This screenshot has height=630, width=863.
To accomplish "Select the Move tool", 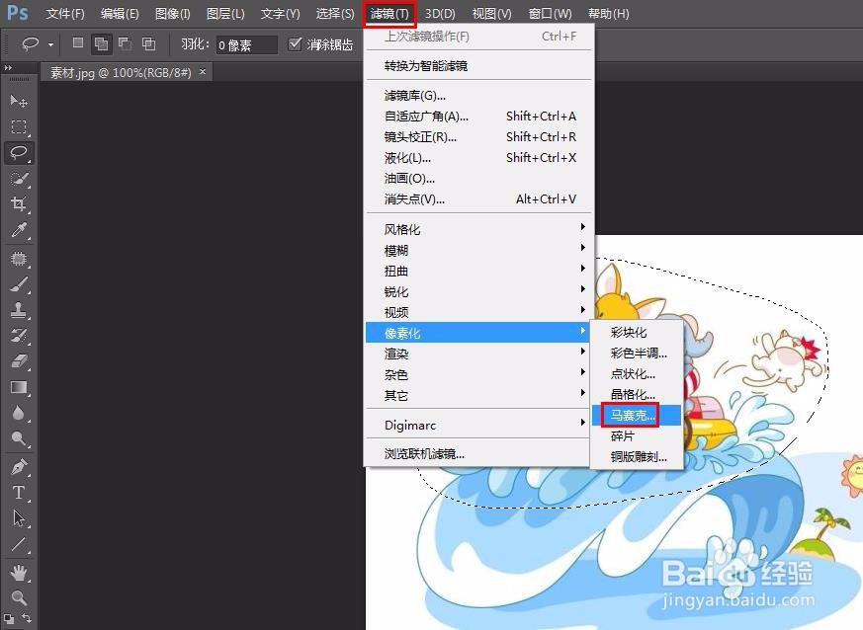I will (x=18, y=100).
